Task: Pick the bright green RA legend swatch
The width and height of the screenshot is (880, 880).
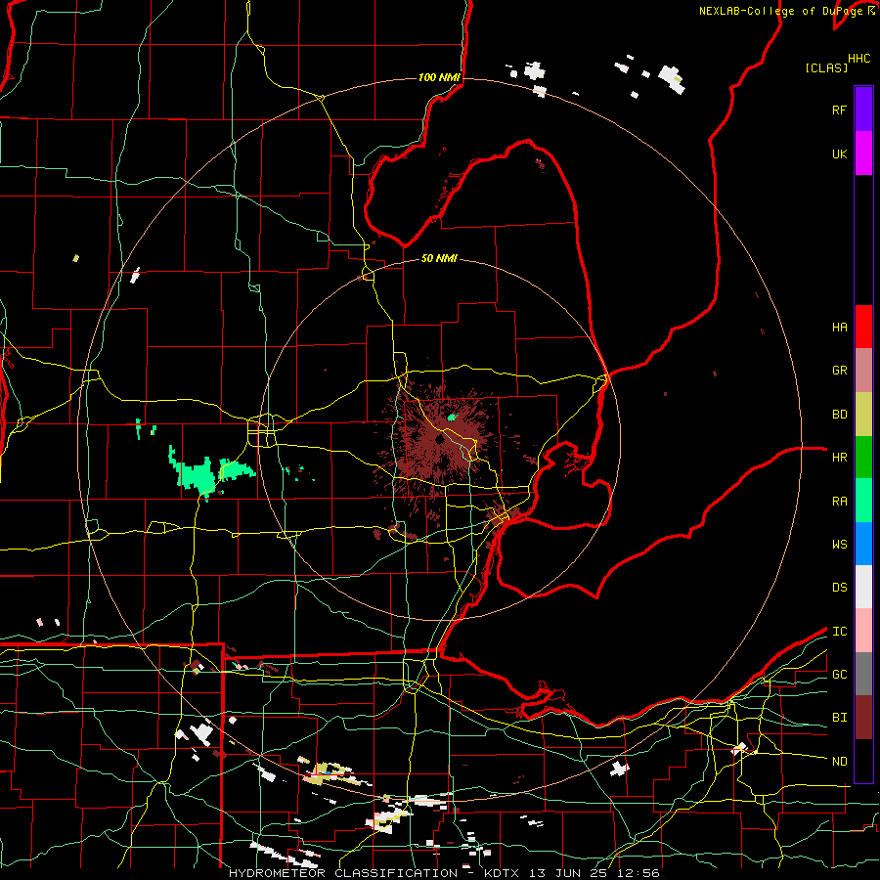Action: click(x=863, y=501)
